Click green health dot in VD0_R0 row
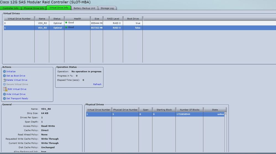 pos(66,23)
